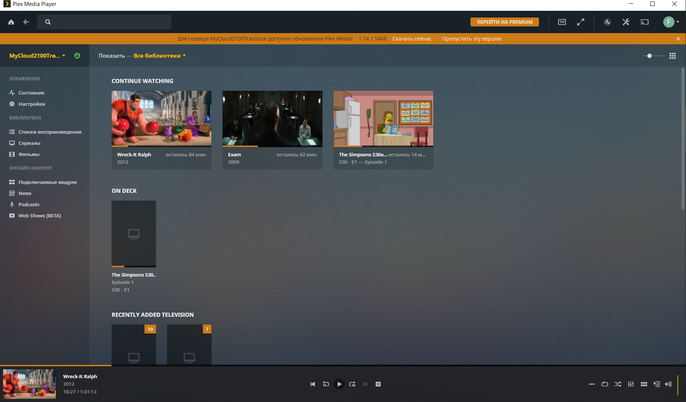Click update version number 1.14.1.5488
686x402 pixels.
(x=373, y=39)
